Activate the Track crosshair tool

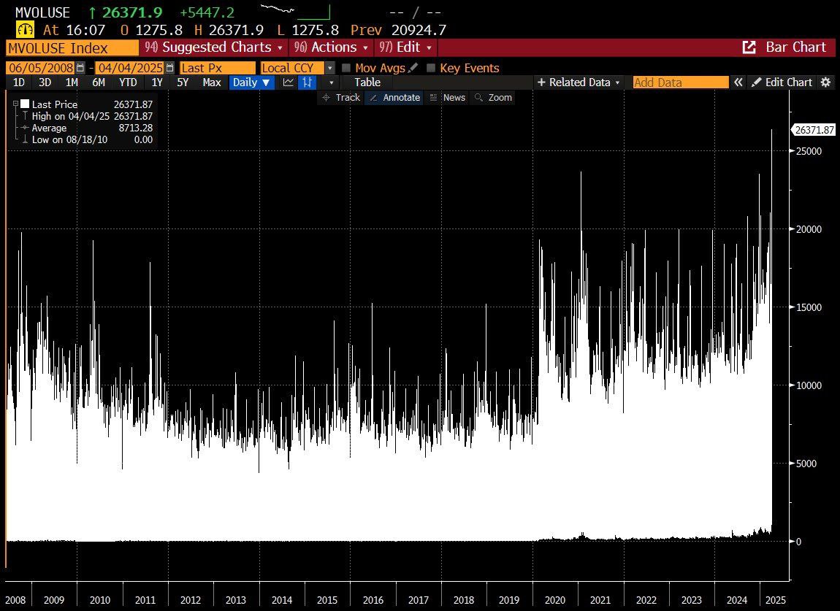(x=341, y=97)
